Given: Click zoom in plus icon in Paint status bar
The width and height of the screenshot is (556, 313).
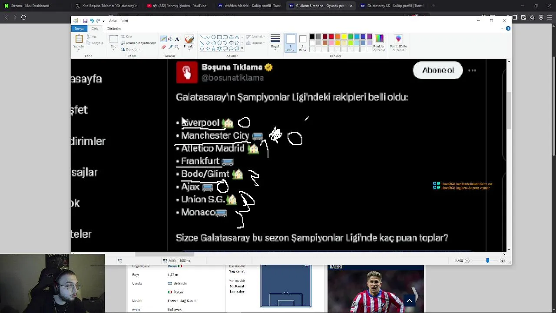Looking at the screenshot, I should 502,261.
